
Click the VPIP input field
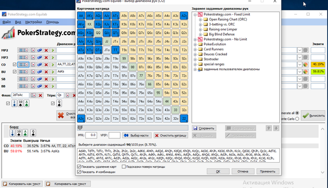point(114,135)
